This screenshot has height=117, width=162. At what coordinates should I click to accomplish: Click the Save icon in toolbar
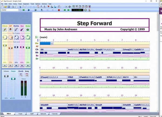[x=9, y=7]
